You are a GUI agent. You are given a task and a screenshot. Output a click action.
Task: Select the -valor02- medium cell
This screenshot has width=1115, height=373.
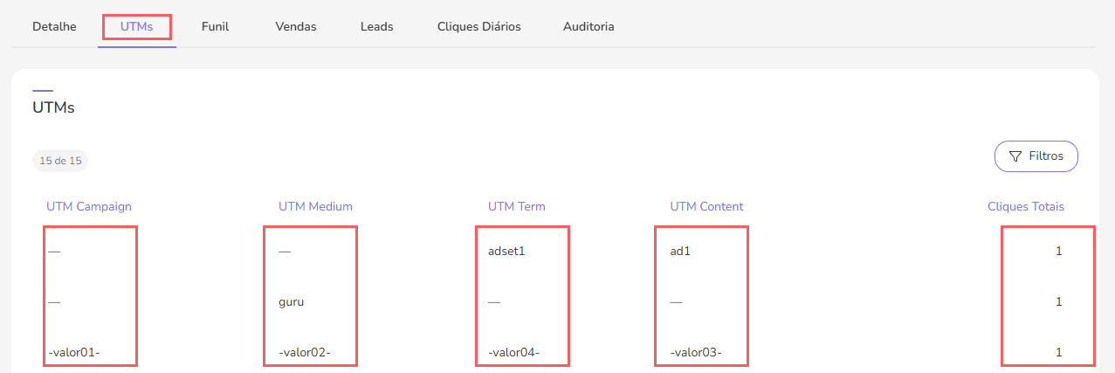305,352
